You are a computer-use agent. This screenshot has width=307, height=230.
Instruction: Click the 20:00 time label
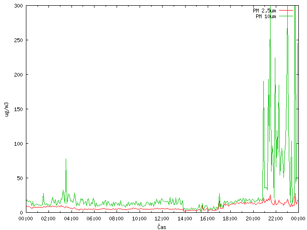(253, 218)
